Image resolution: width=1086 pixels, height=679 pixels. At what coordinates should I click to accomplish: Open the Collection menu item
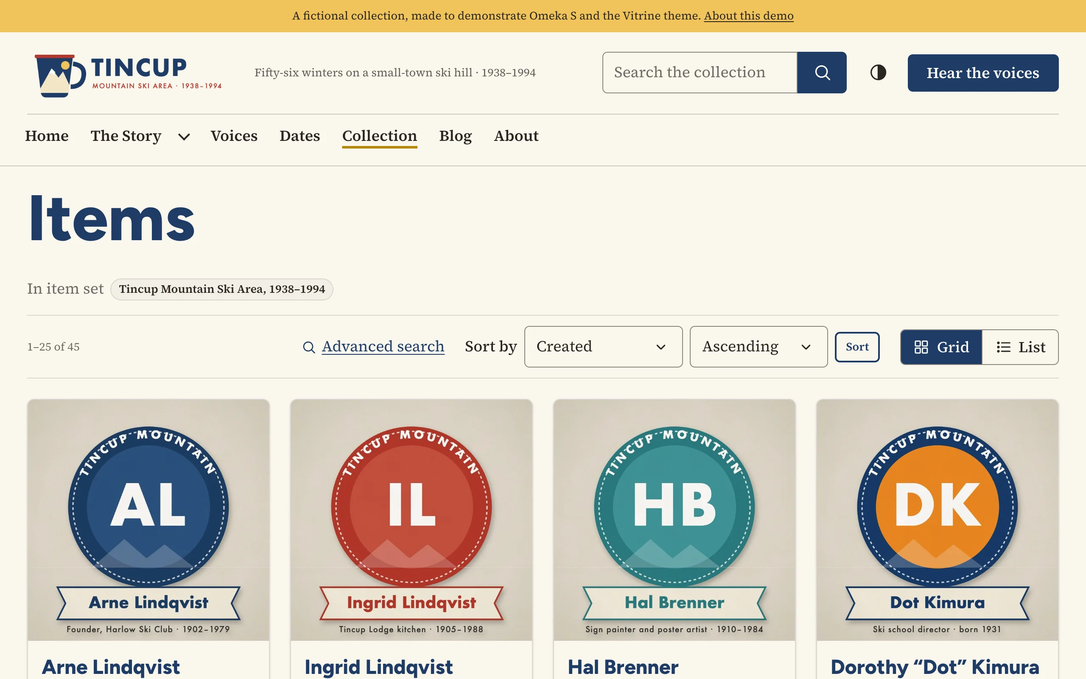click(380, 136)
